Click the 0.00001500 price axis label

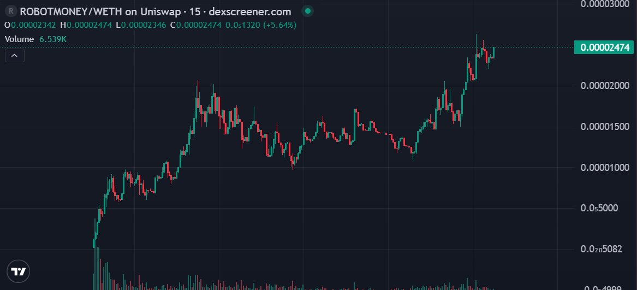(605, 127)
